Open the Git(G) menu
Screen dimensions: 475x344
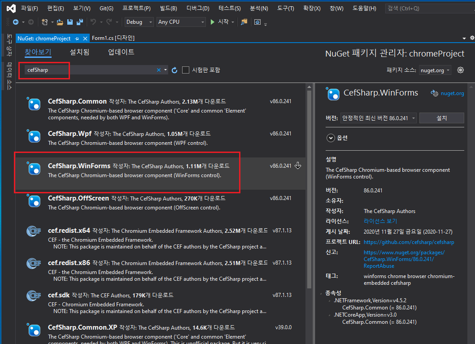(x=106, y=8)
